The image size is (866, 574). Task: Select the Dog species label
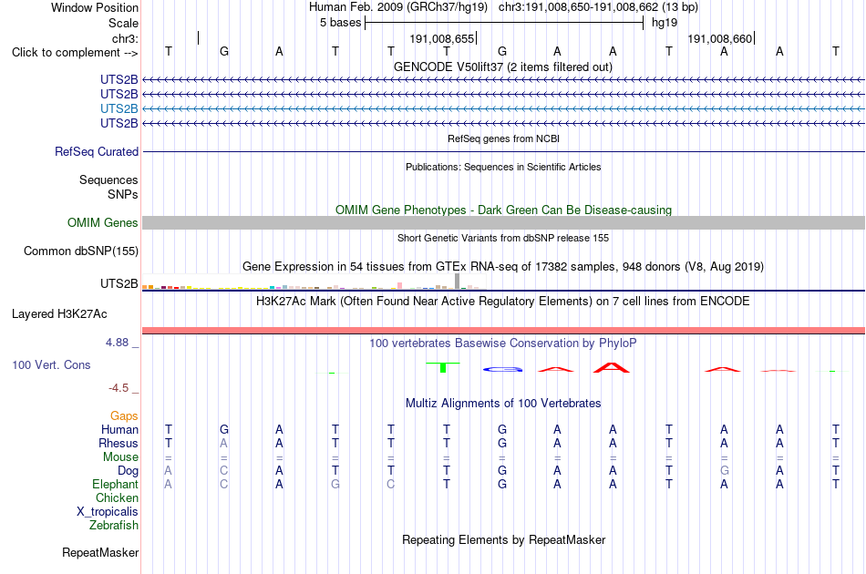click(x=128, y=471)
